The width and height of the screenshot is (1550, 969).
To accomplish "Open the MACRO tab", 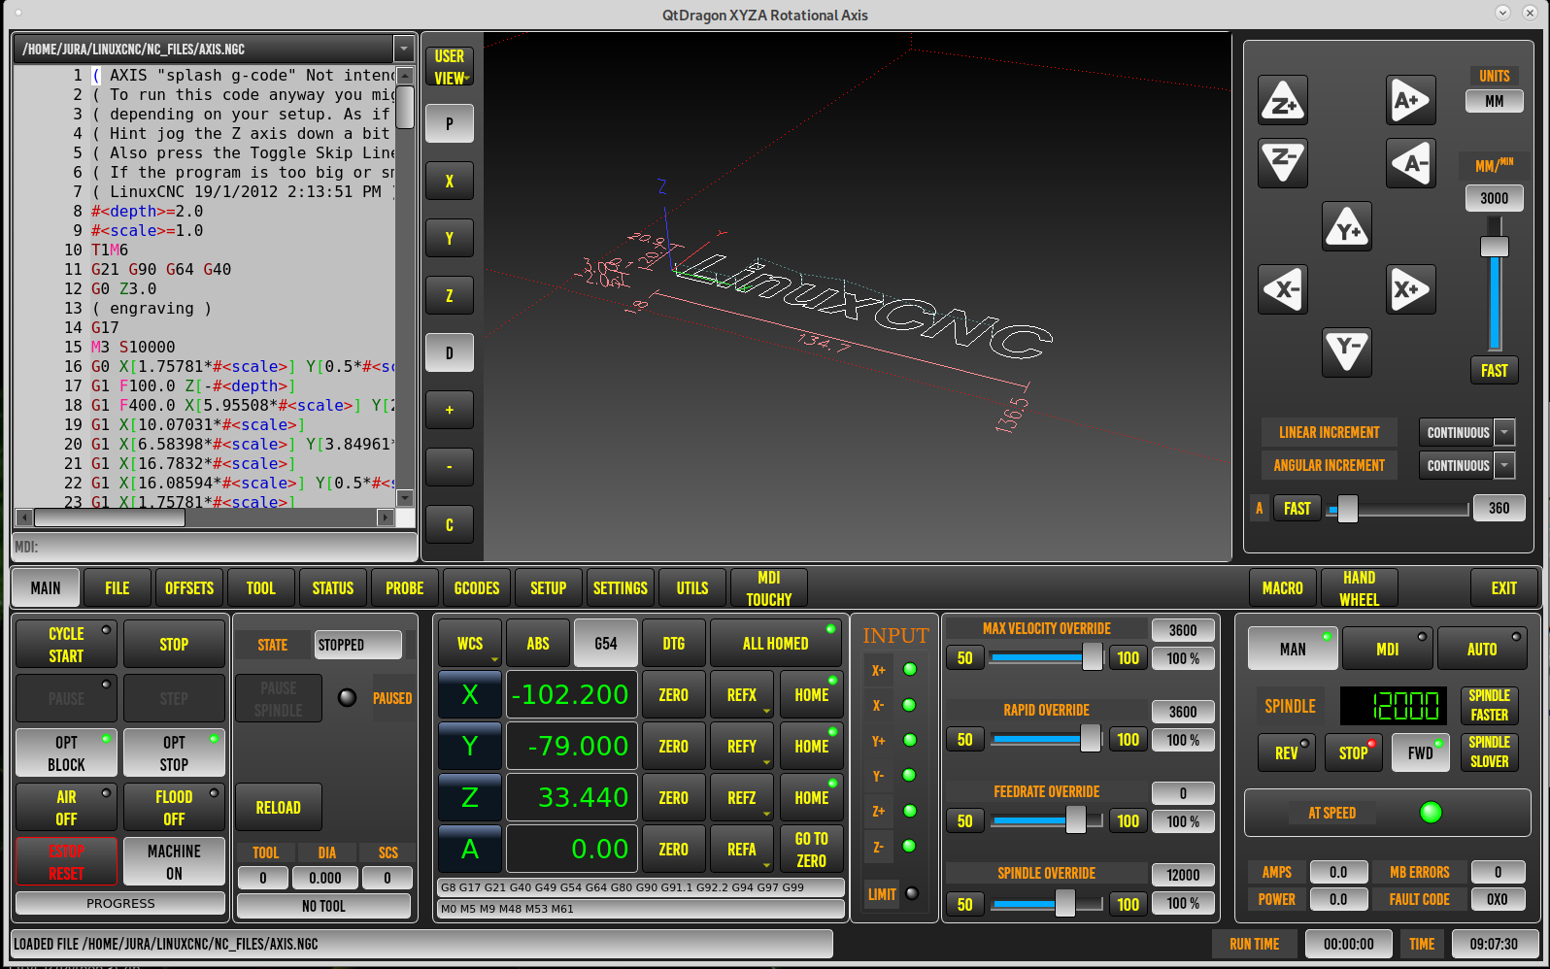I will click(x=1283, y=588).
